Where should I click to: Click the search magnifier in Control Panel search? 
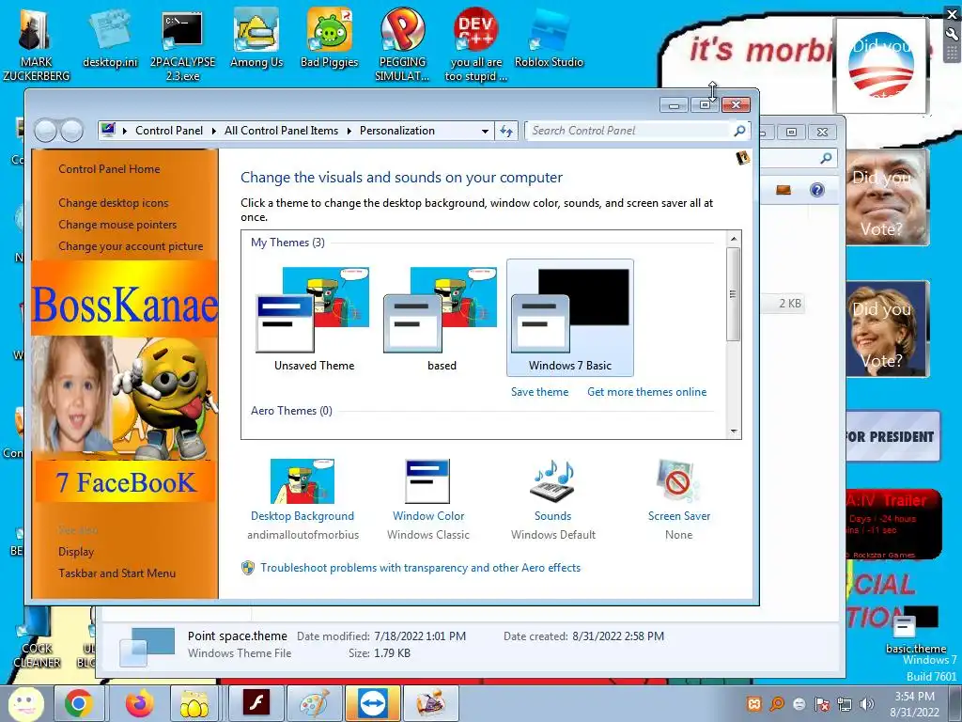pyautogui.click(x=739, y=130)
